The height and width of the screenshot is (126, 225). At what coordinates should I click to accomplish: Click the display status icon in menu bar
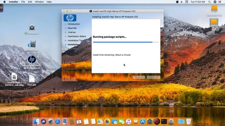click(x=187, y=2)
